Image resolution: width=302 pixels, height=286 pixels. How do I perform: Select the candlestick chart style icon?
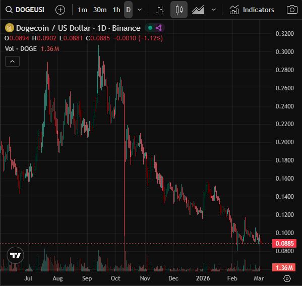[x=179, y=10]
